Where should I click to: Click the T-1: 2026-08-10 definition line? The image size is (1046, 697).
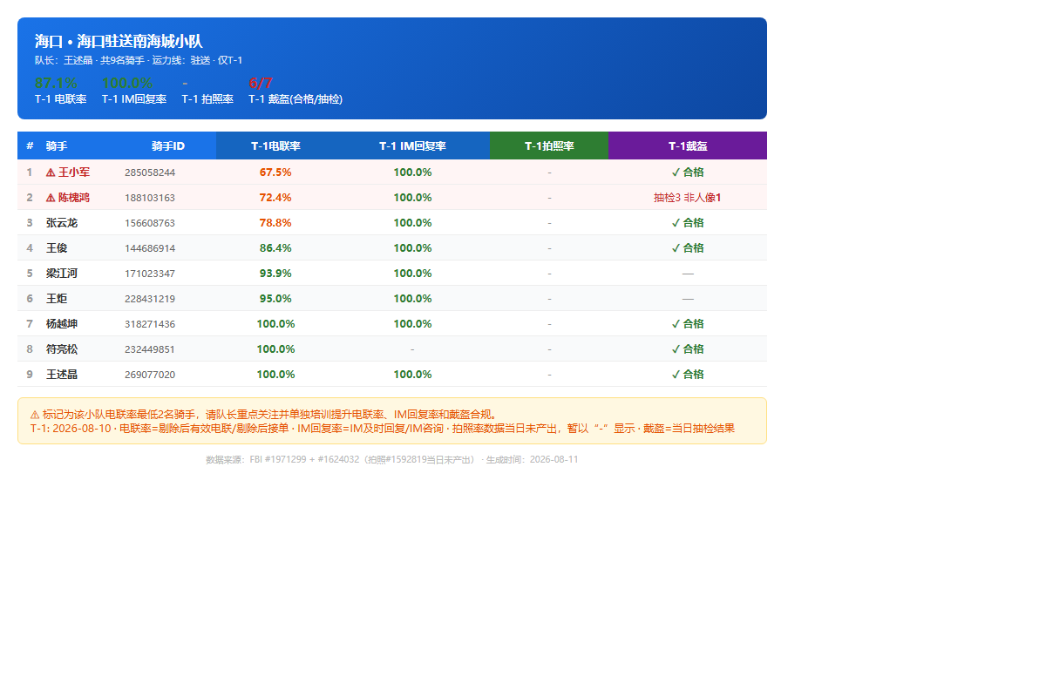point(383,429)
